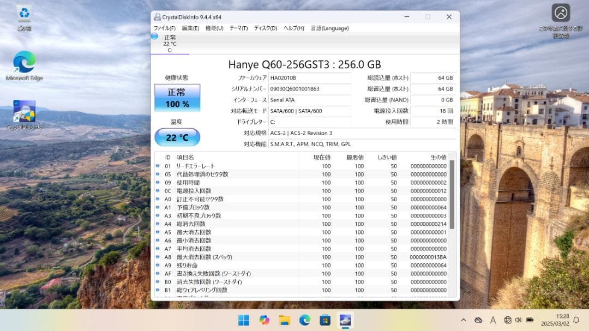Click the 22°C temperature button
The width and height of the screenshot is (589, 331).
pyautogui.click(x=177, y=137)
